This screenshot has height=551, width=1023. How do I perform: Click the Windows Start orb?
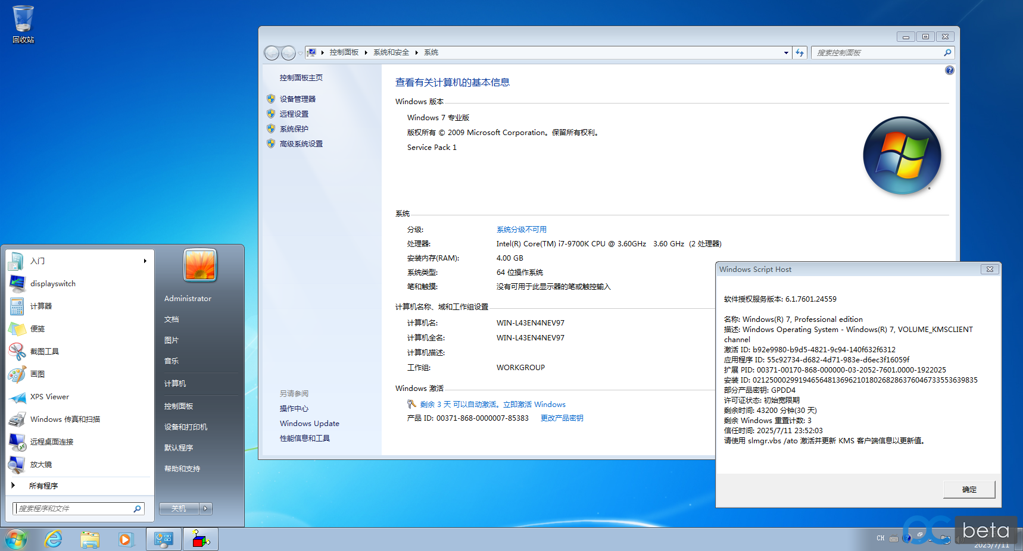pos(16,540)
